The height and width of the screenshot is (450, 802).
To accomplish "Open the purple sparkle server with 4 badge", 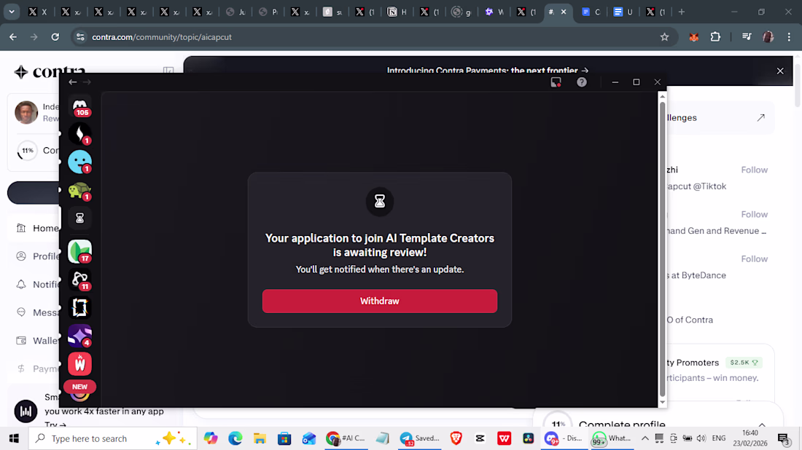I will click(x=79, y=336).
